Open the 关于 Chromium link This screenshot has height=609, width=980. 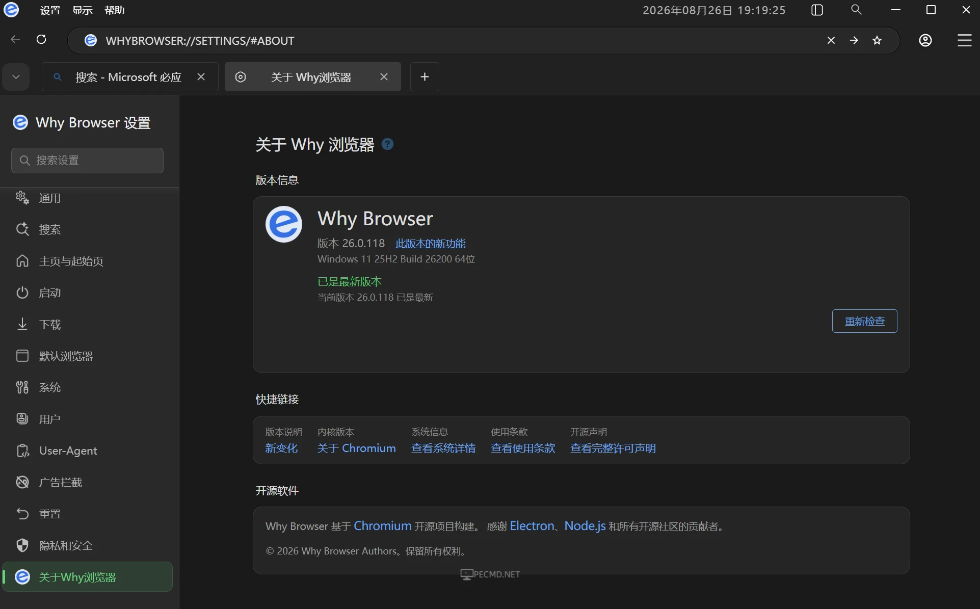point(356,448)
